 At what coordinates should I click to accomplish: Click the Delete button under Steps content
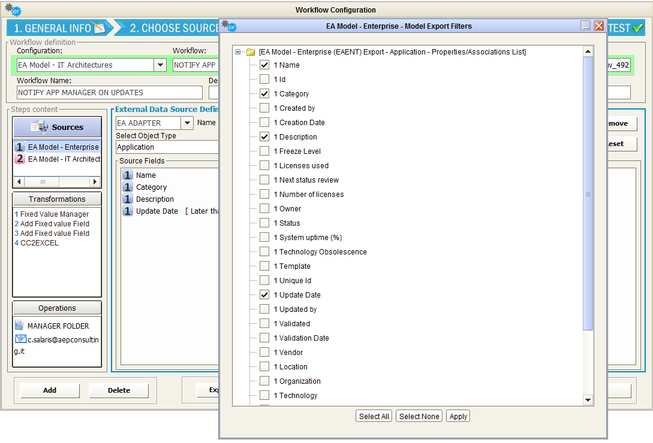coord(119,390)
